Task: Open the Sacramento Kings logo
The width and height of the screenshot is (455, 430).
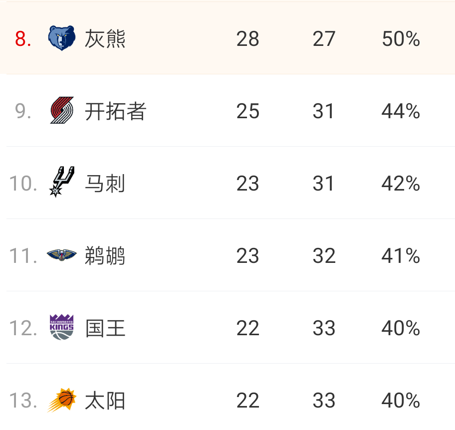Action: [x=62, y=327]
